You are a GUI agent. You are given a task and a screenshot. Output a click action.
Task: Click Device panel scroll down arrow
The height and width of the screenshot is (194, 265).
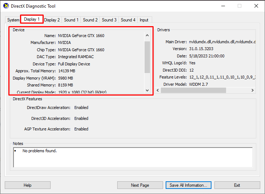point(147,90)
